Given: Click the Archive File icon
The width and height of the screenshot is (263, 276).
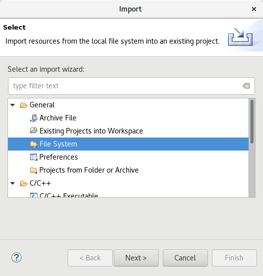Looking at the screenshot, I should click(x=34, y=118).
